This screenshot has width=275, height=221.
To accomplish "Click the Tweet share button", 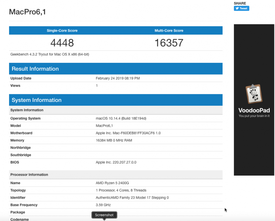I will [x=241, y=8].
